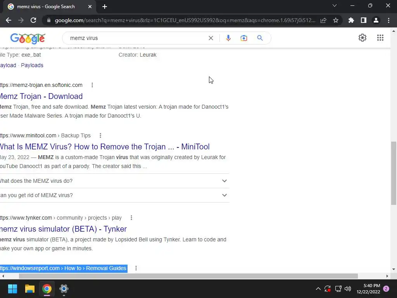Viewport: 397px width, 298px height.
Task: Open the tab search dropdown
Action: click(335, 5)
